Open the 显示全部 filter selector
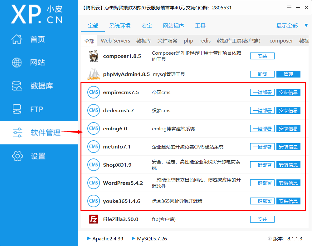Image resolution: width=312 pixels, height=246 pixels. (x=287, y=26)
